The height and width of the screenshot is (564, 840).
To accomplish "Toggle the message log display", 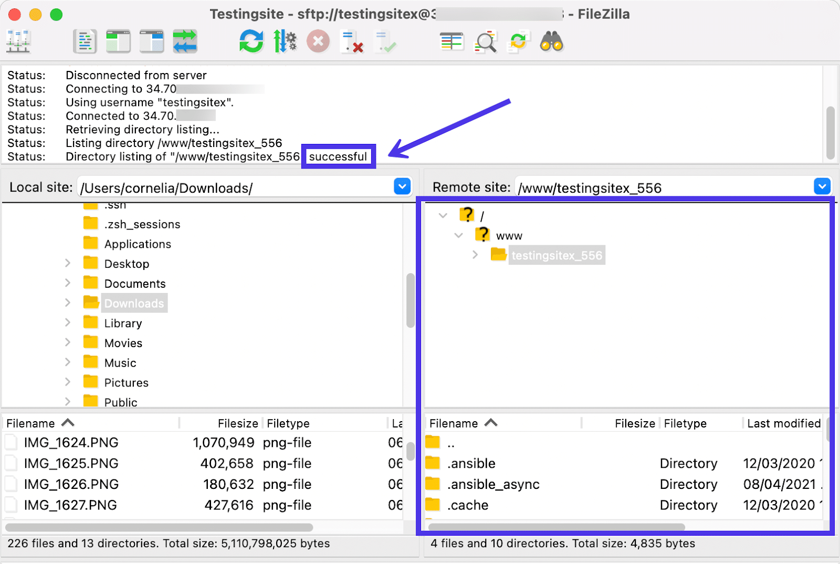I will [85, 41].
